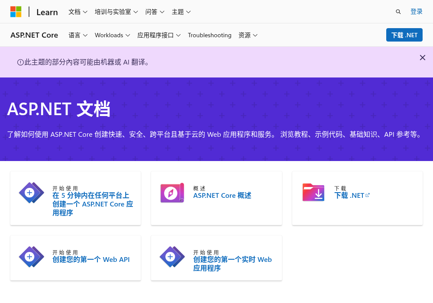Click the machine translation notice text

(x=87, y=62)
